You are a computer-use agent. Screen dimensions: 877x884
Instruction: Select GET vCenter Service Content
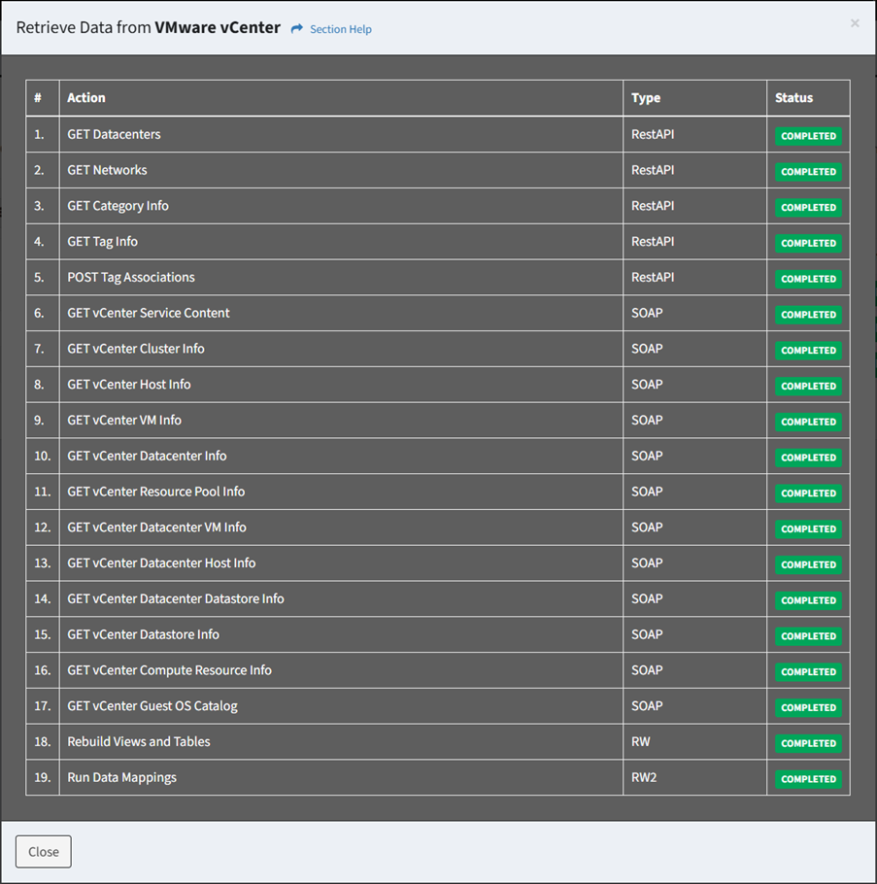(x=149, y=313)
